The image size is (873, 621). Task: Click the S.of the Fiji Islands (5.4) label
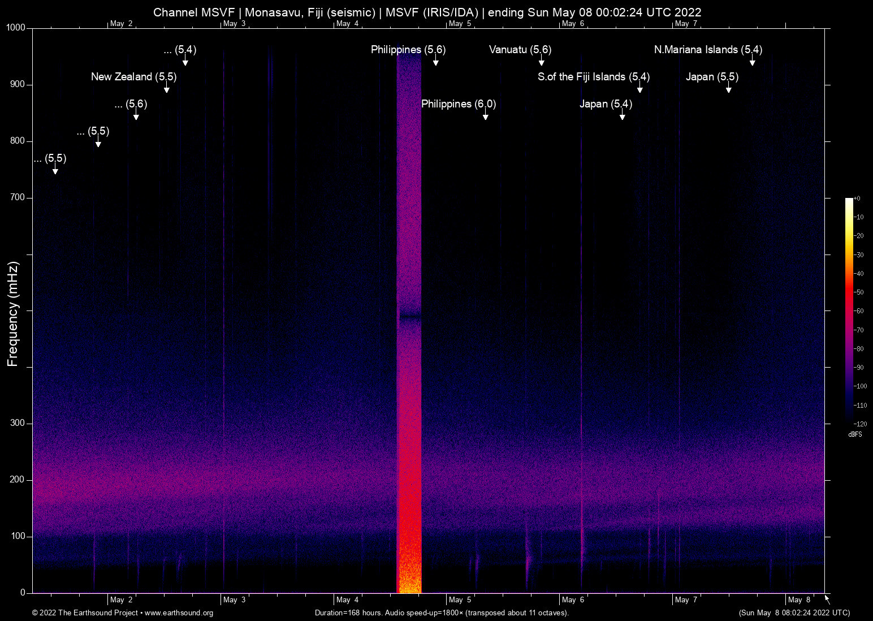pyautogui.click(x=593, y=77)
